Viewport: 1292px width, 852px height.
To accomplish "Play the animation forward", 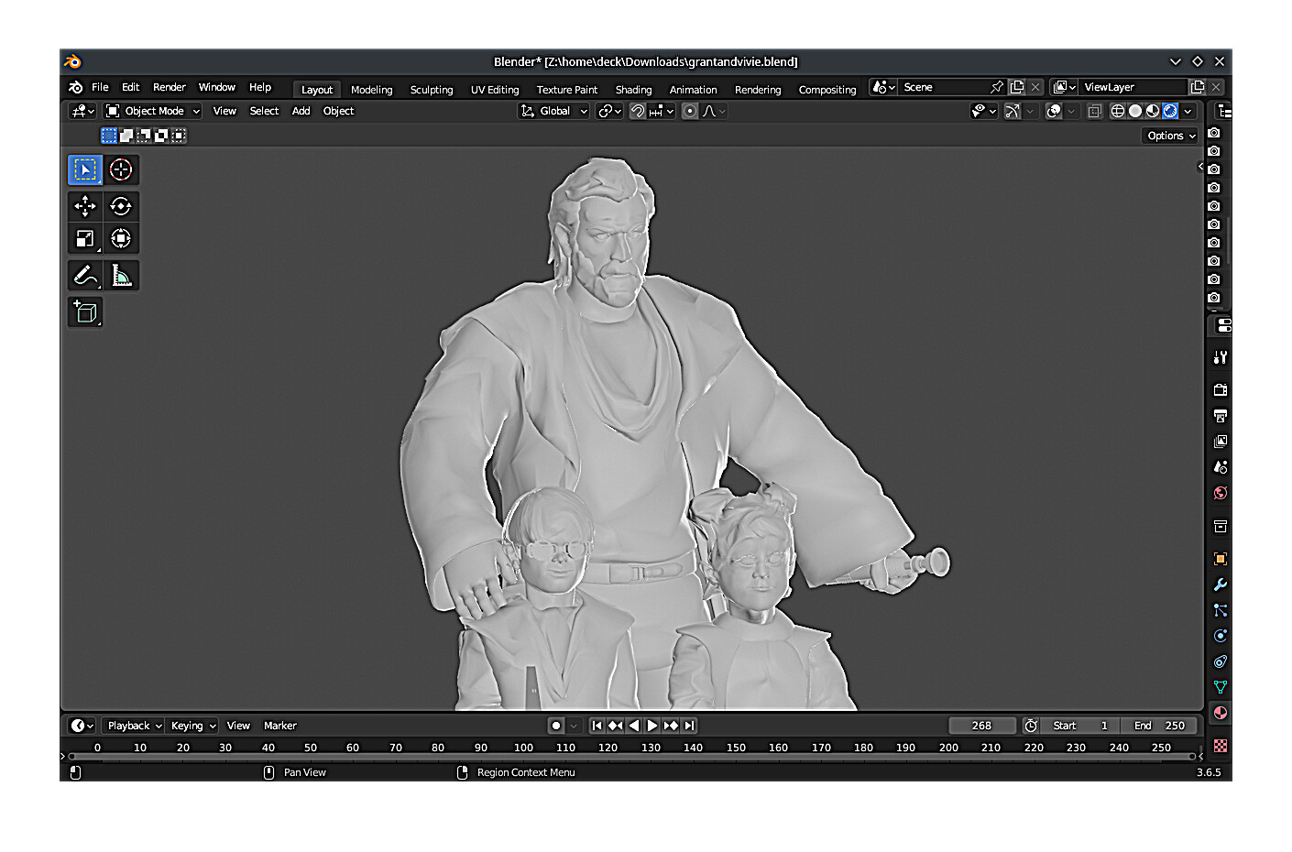I will point(652,726).
